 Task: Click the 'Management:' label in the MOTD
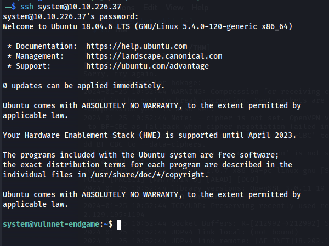click(39, 56)
